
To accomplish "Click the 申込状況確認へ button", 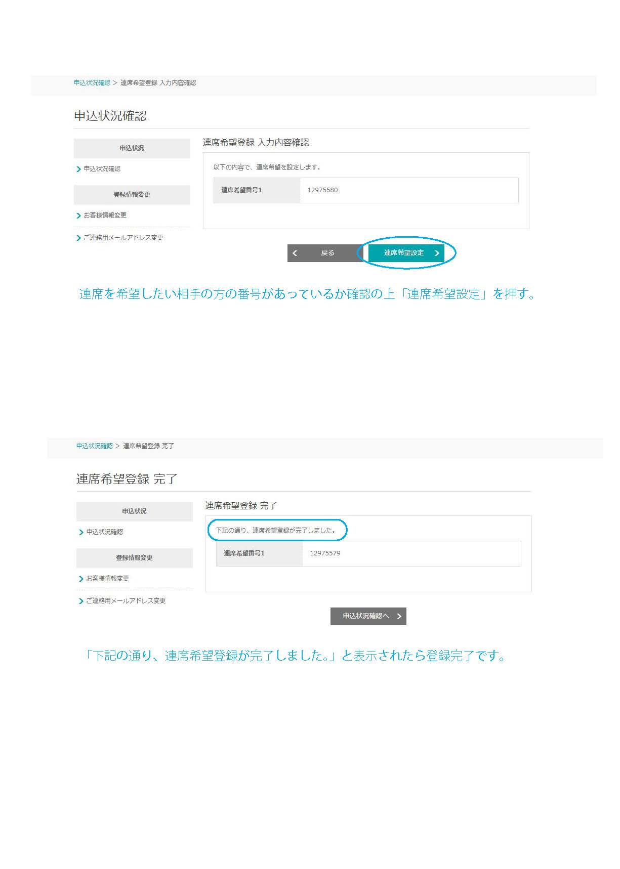I will click(368, 616).
